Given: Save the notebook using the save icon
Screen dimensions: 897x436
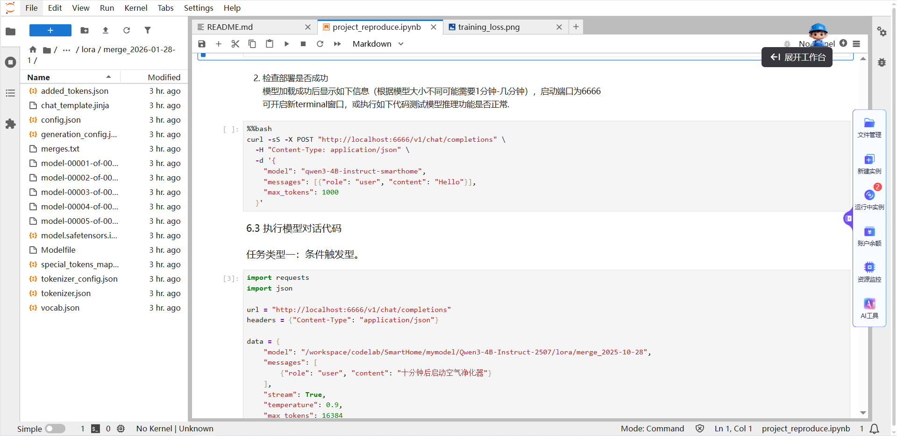Looking at the screenshot, I should (x=202, y=44).
